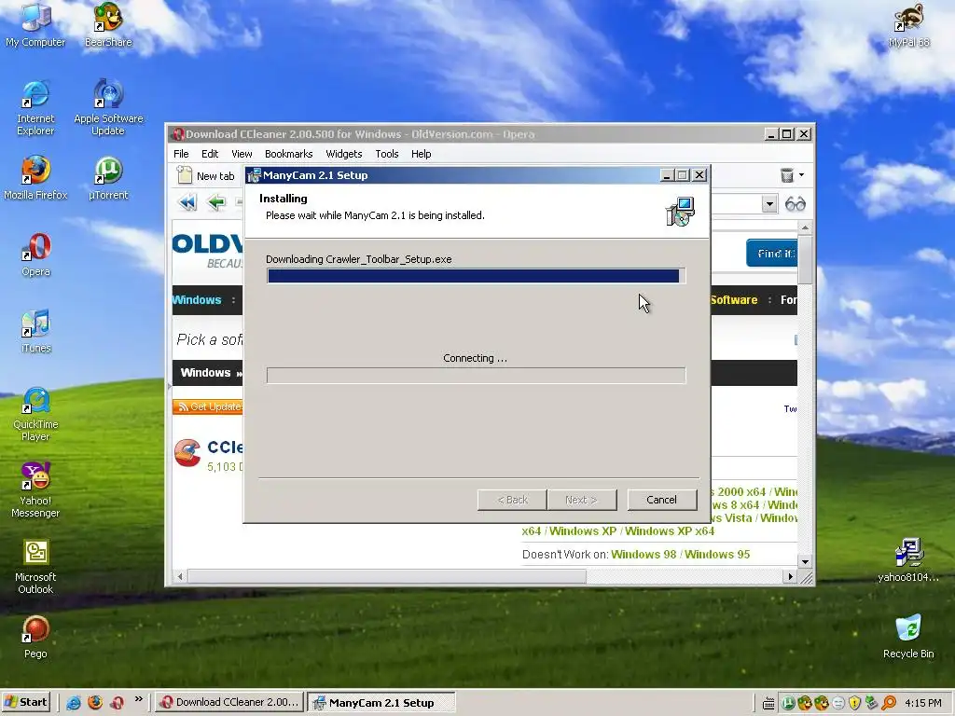Open µTorrent desktop shortcut

108,178
